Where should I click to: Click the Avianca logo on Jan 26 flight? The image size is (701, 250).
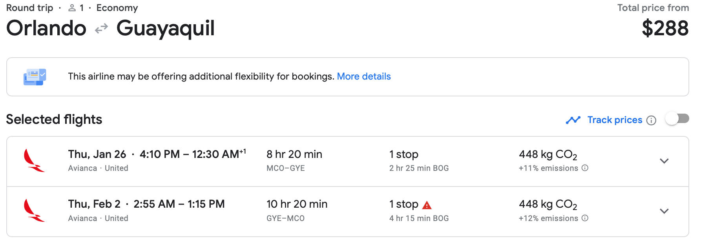pos(34,161)
